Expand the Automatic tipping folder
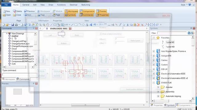This screenshot has width=197, height=110. click(158, 96)
